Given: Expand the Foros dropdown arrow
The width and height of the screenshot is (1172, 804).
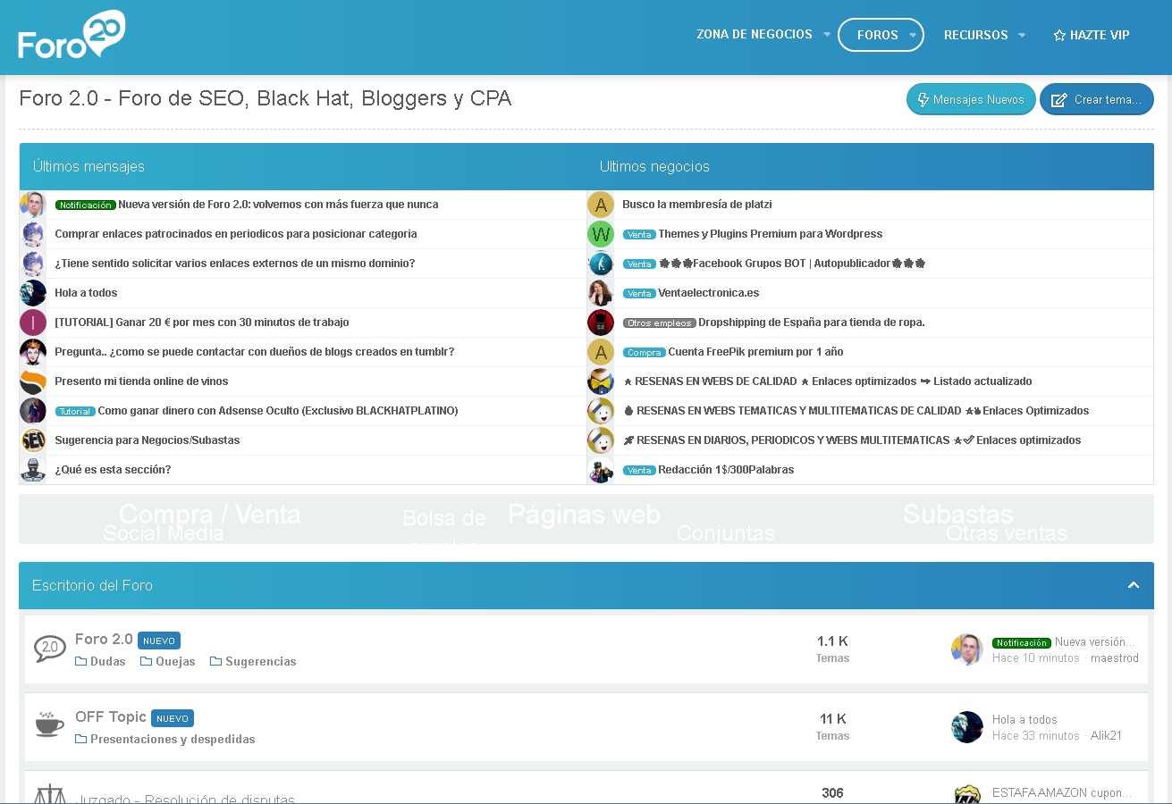Looking at the screenshot, I should pos(913,36).
